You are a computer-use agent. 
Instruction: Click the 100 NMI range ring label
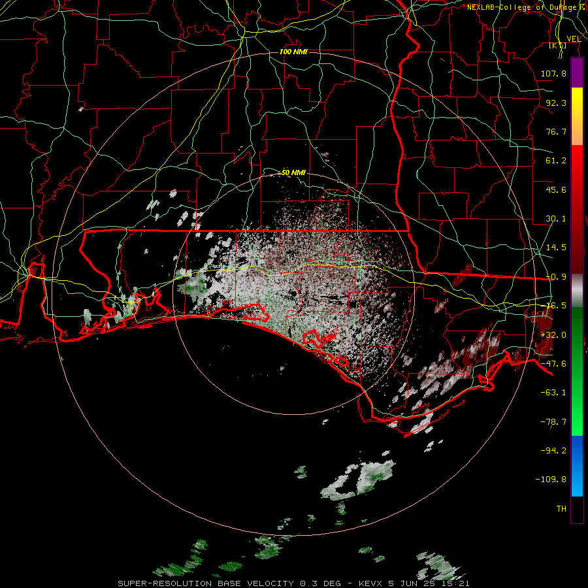pyautogui.click(x=293, y=52)
